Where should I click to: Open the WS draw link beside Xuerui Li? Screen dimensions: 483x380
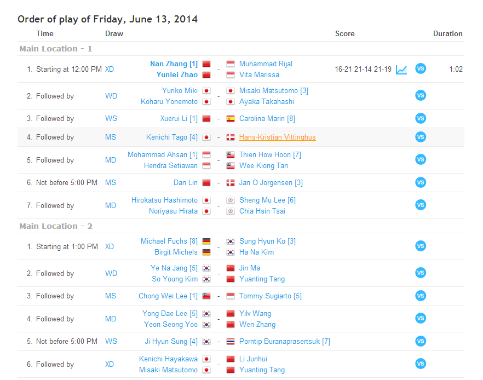[111, 118]
